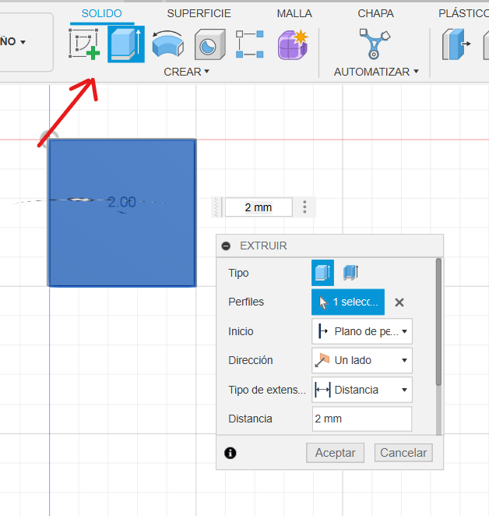Image resolution: width=489 pixels, height=516 pixels.
Task: Open the rectangular pattern tool icon
Action: pyautogui.click(x=250, y=44)
